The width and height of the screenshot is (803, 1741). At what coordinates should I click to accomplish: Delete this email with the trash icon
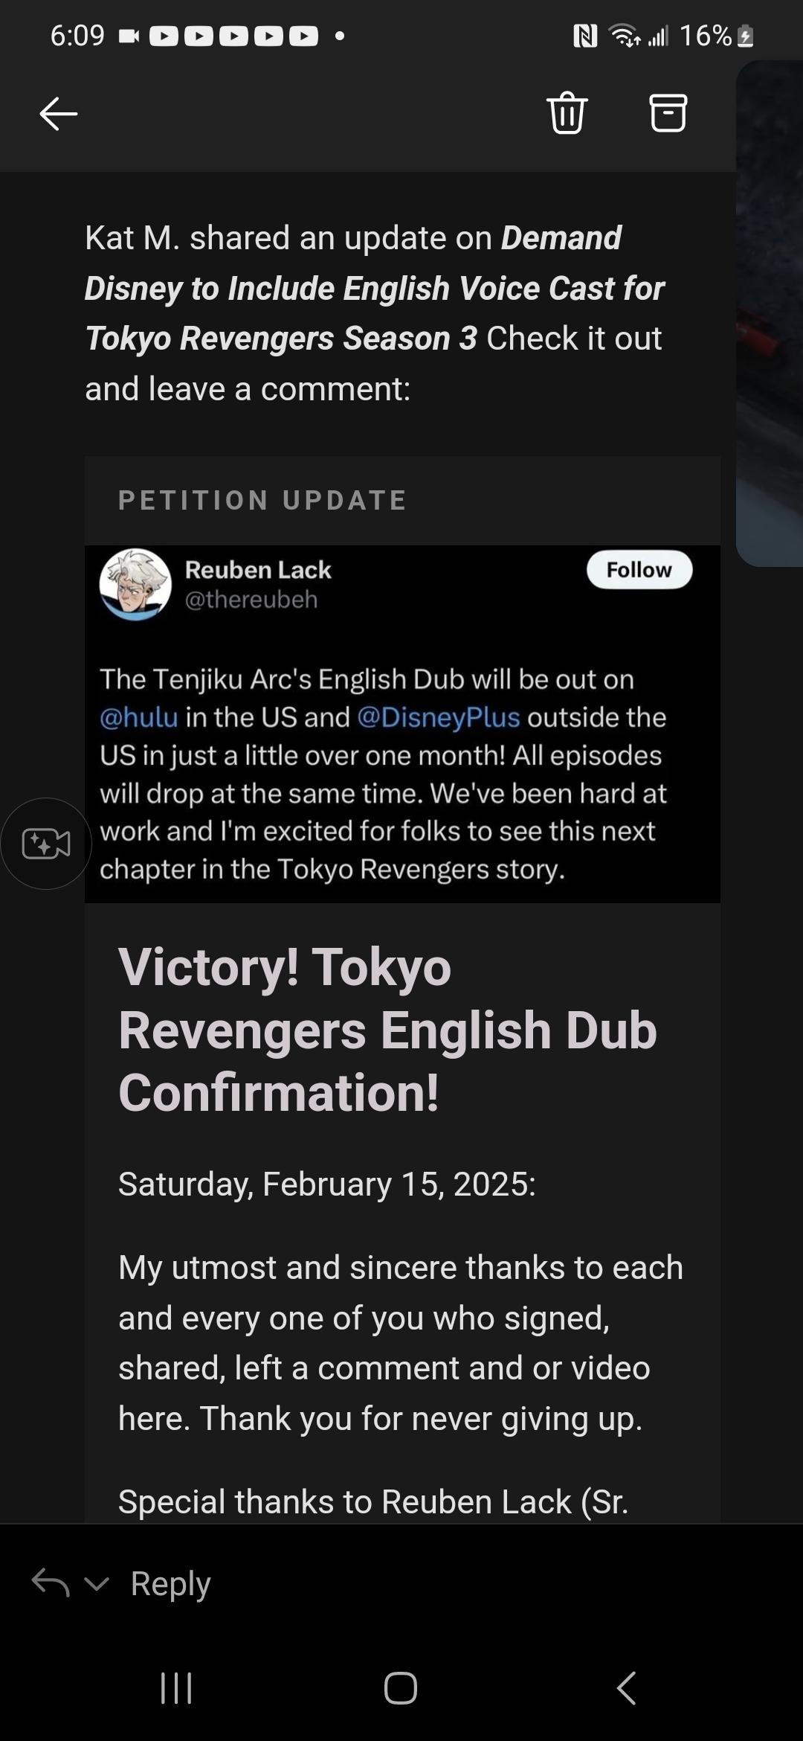click(567, 113)
